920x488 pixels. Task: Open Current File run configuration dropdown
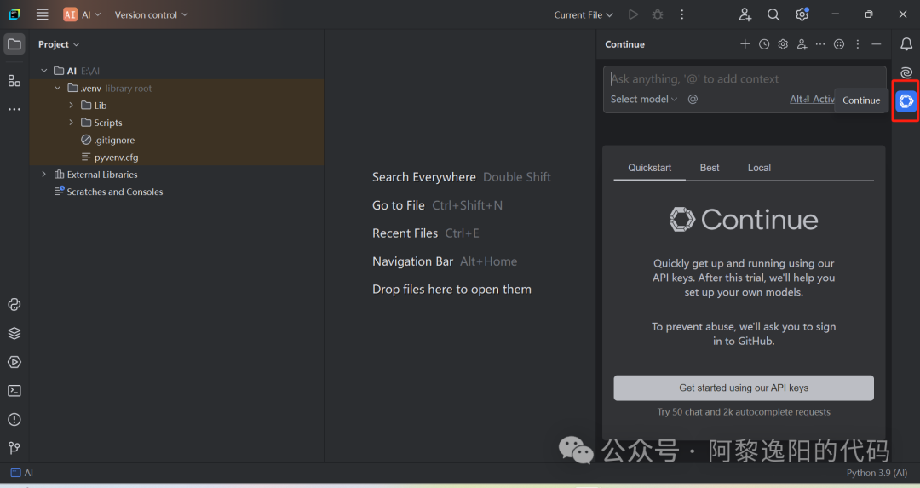tap(584, 14)
